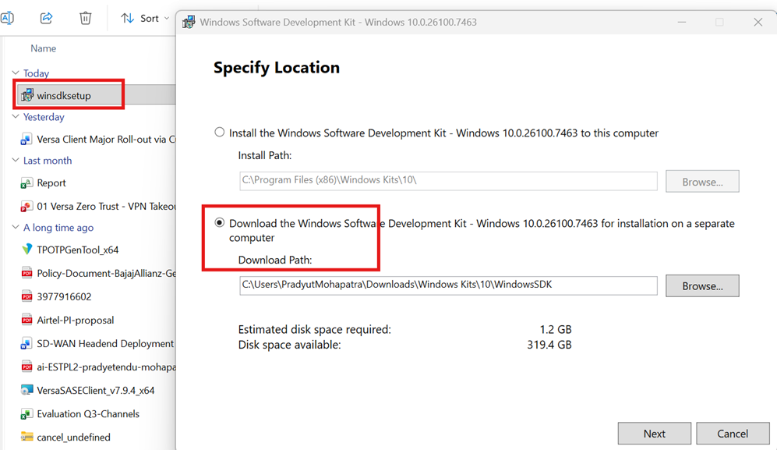Screen dimensions: 777x450
Task: Click the Estimated disk space required label
Action: pyautogui.click(x=315, y=329)
